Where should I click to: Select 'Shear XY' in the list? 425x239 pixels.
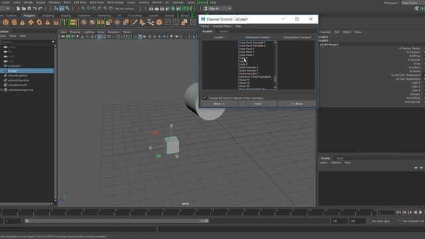(x=244, y=80)
